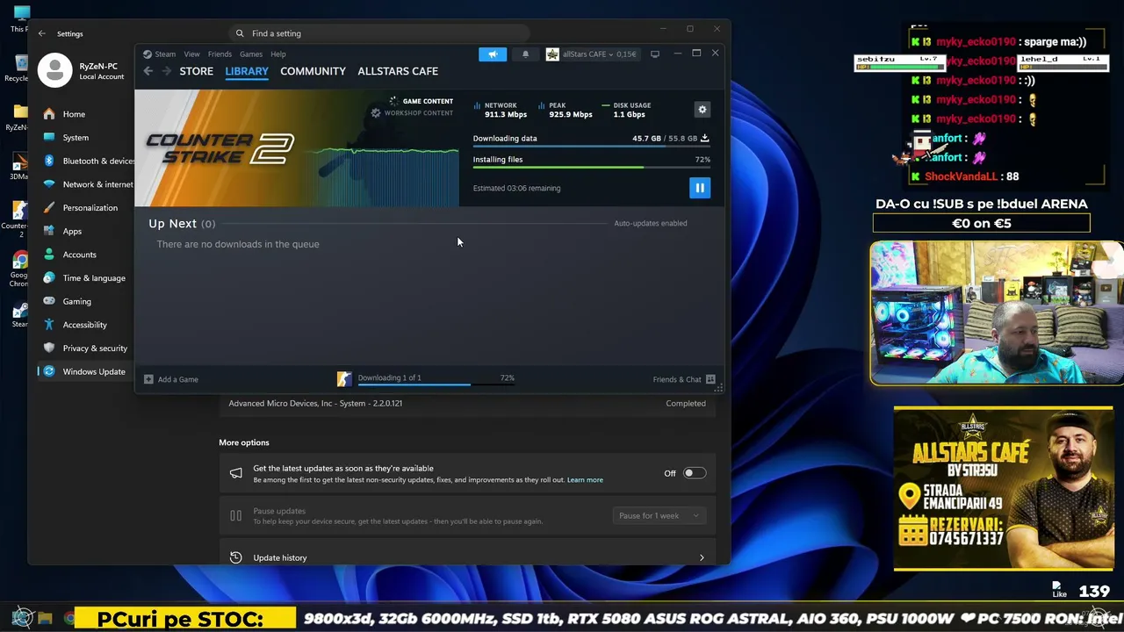Click the Update history clock icon
1124x632 pixels.
click(x=235, y=557)
